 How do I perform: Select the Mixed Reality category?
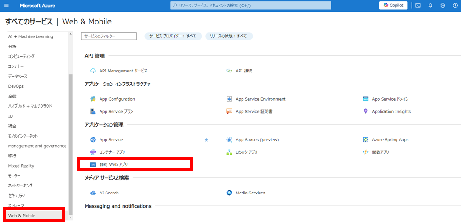point(21,166)
